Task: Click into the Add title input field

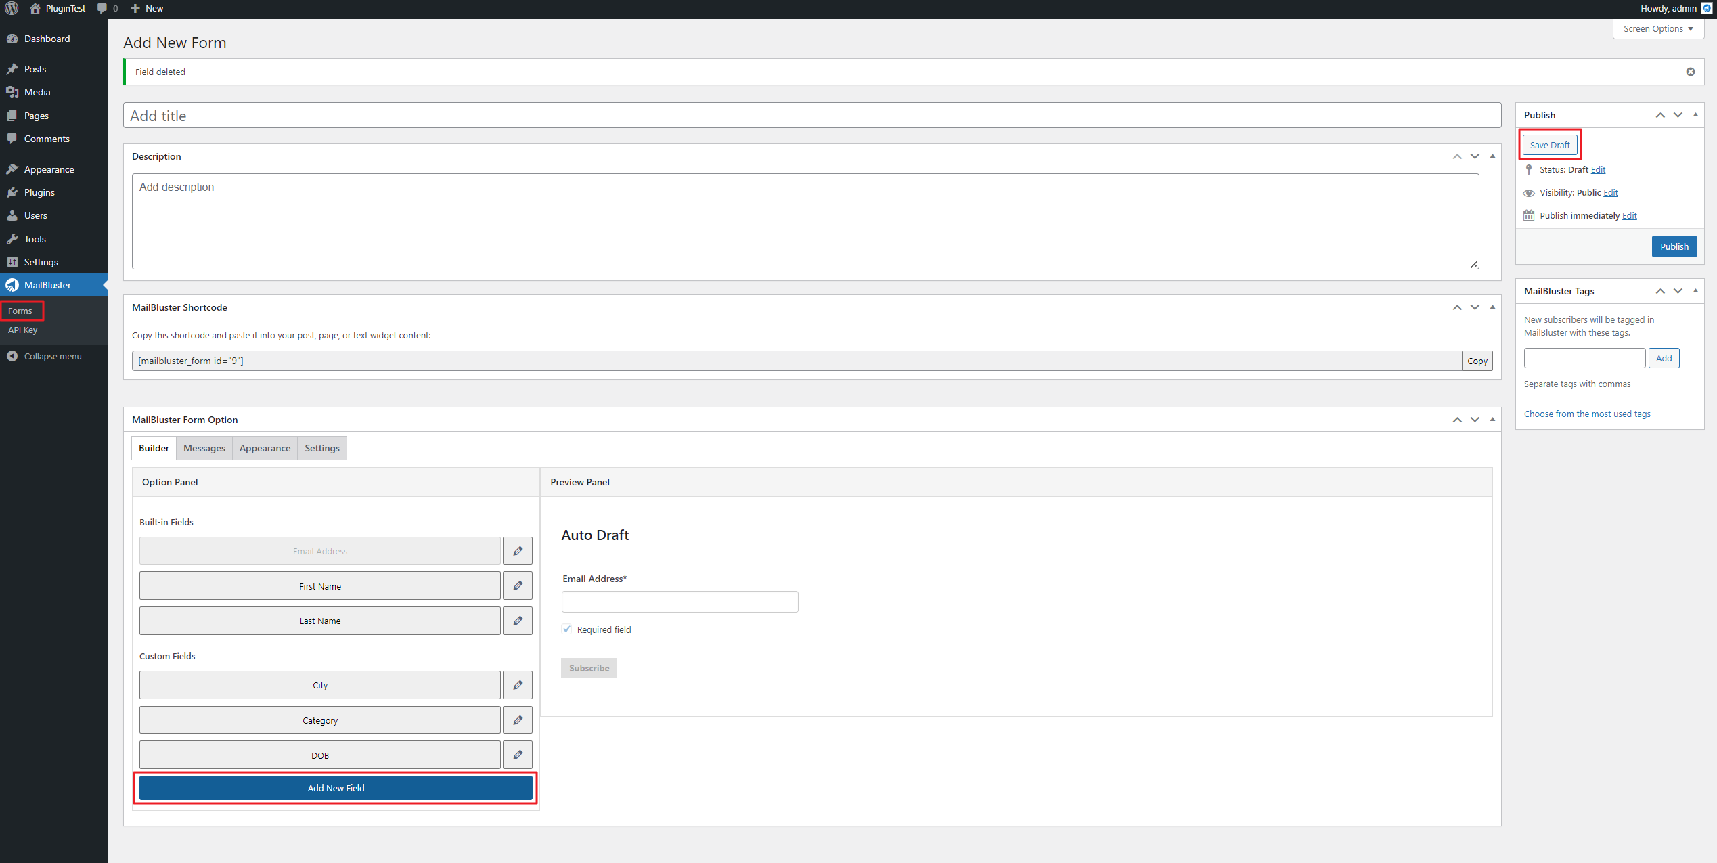Action: tap(811, 116)
